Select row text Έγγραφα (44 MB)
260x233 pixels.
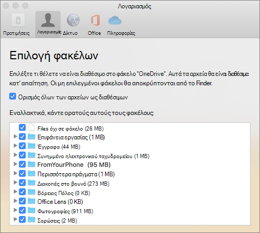[x=59, y=147]
